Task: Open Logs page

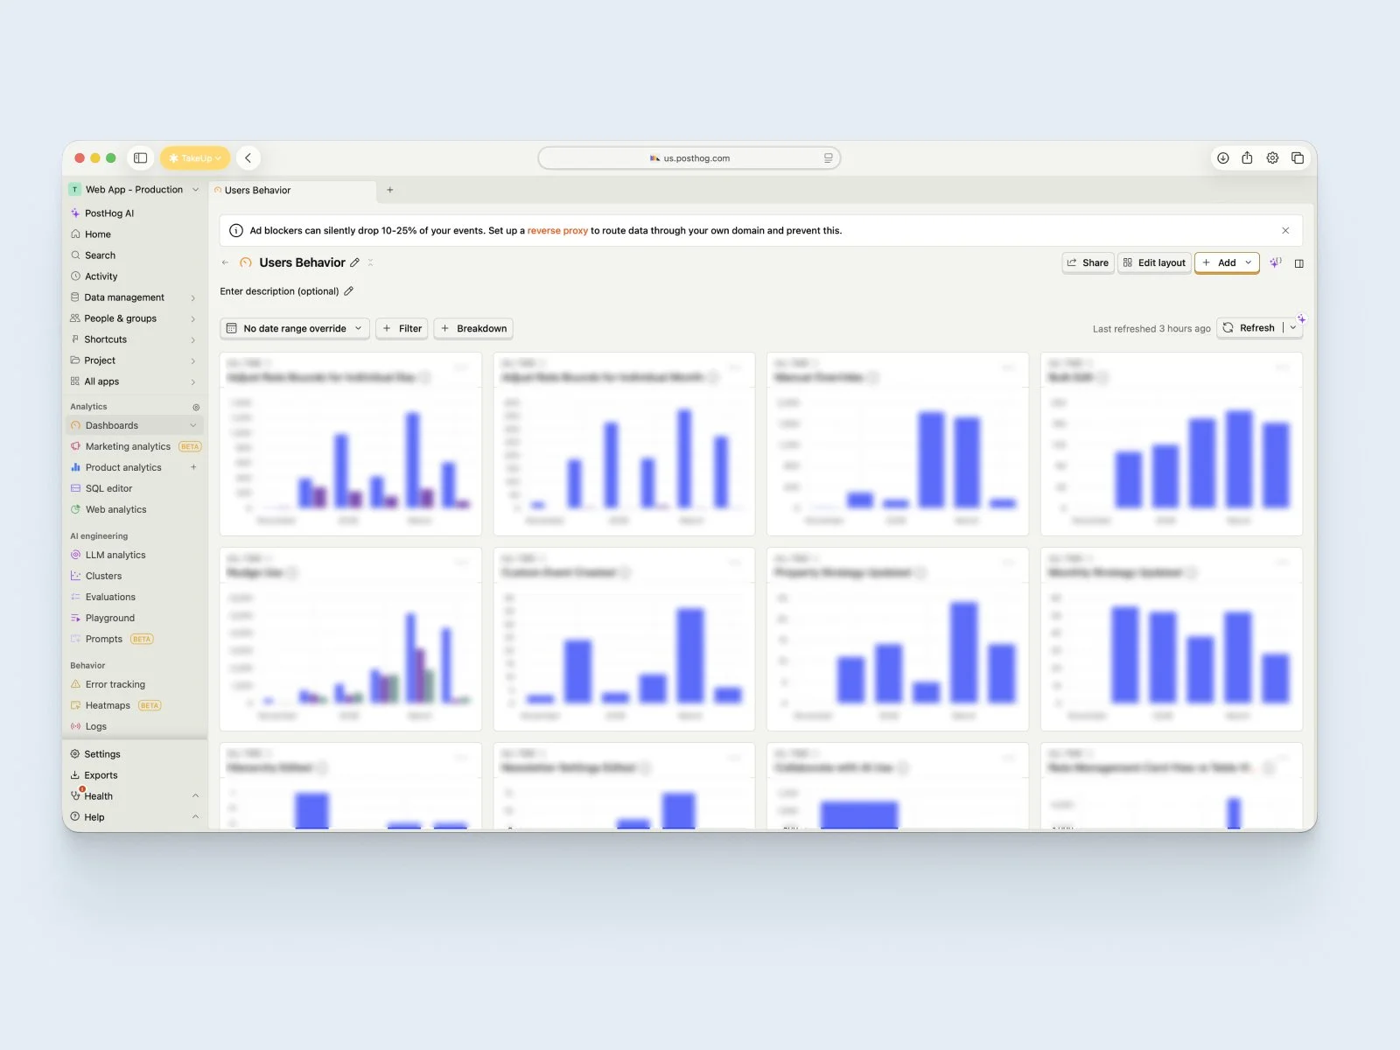Action: tap(95, 726)
